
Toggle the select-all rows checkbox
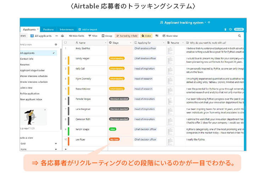(66, 42)
